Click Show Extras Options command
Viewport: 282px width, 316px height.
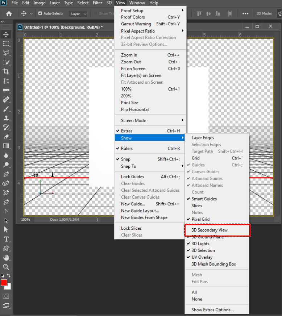(217, 310)
